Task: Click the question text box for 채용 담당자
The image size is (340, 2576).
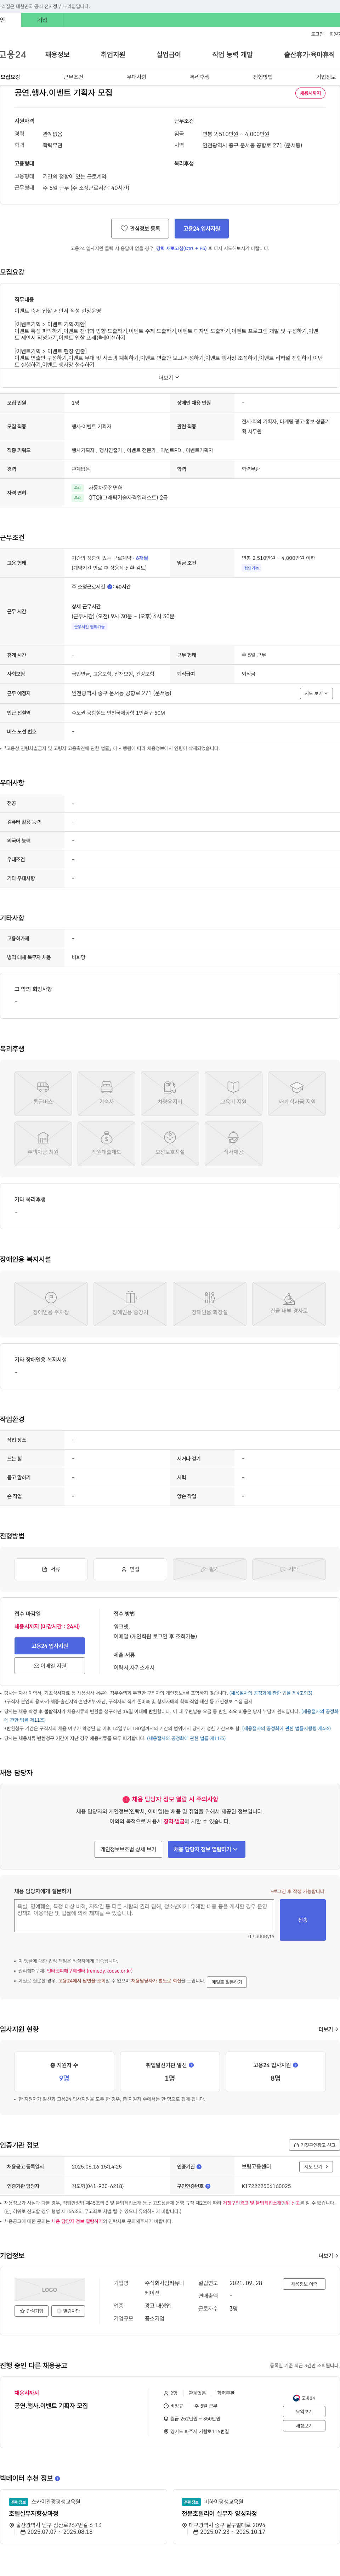Action: point(144,1915)
